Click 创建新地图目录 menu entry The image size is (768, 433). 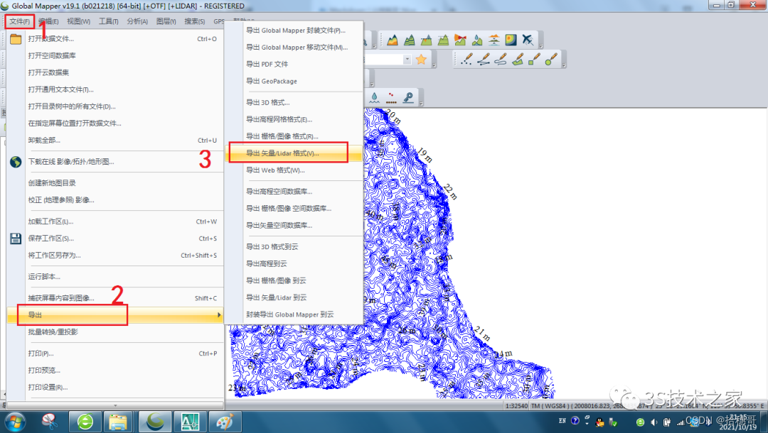pyautogui.click(x=115, y=183)
